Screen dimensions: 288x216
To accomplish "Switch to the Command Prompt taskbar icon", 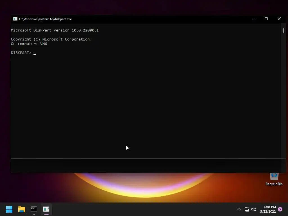I will coord(34,209).
